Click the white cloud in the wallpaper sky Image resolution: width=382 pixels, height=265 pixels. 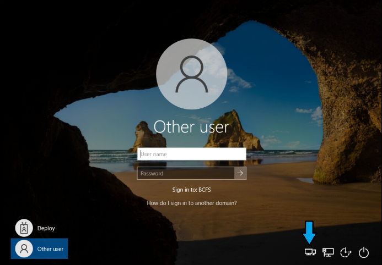coord(238,82)
